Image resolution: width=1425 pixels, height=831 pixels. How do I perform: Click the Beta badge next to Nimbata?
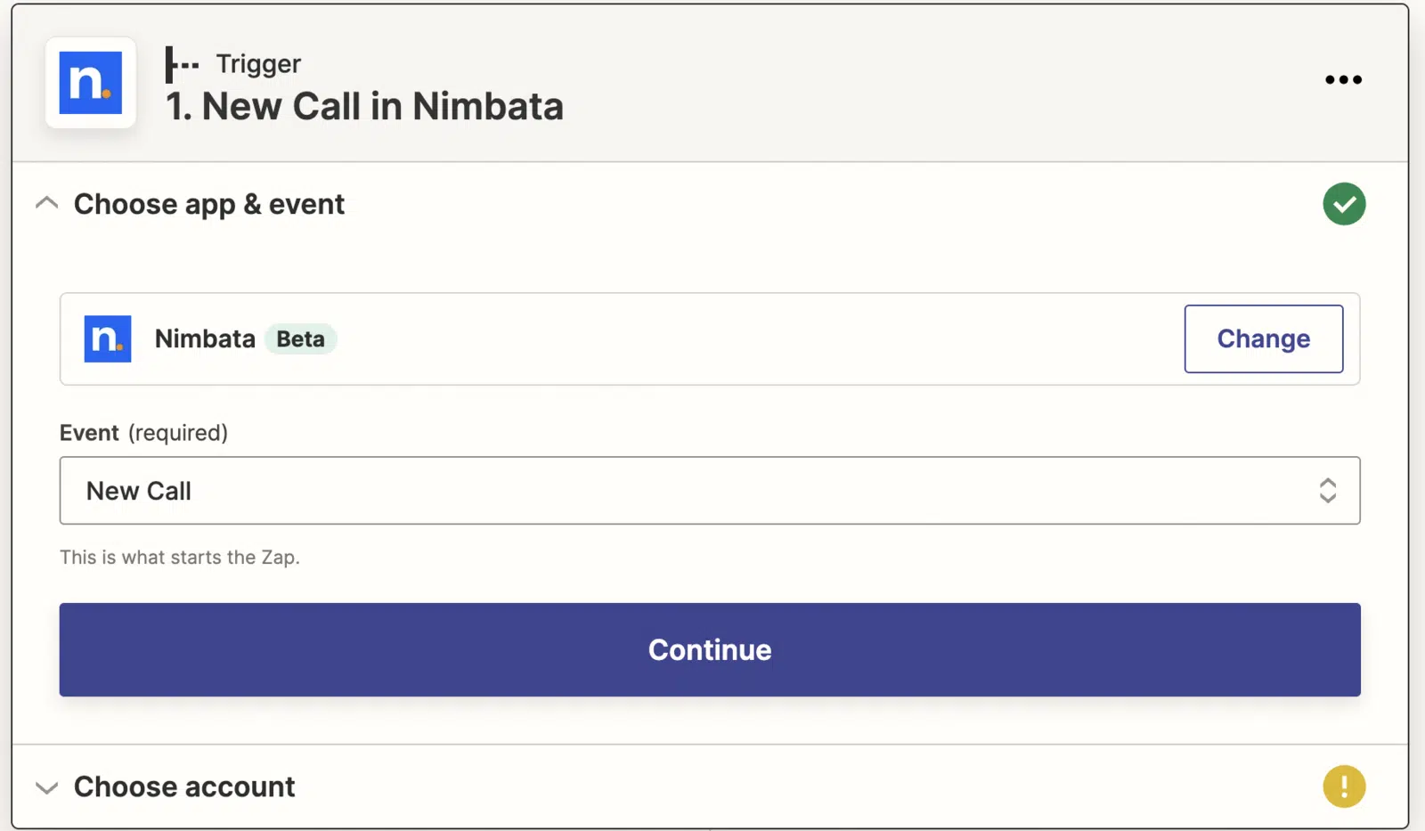tap(300, 339)
